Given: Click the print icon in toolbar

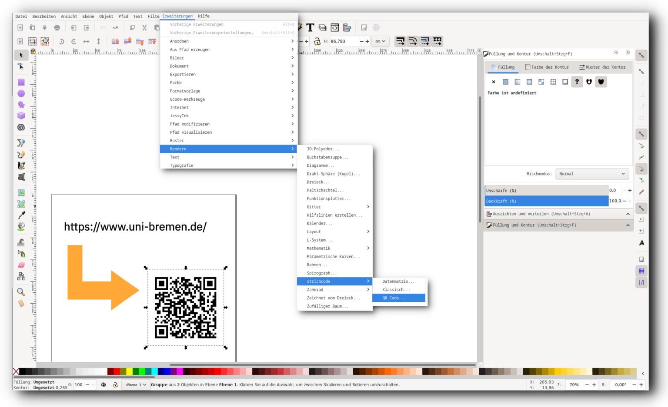Looking at the screenshot, I should [57, 27].
